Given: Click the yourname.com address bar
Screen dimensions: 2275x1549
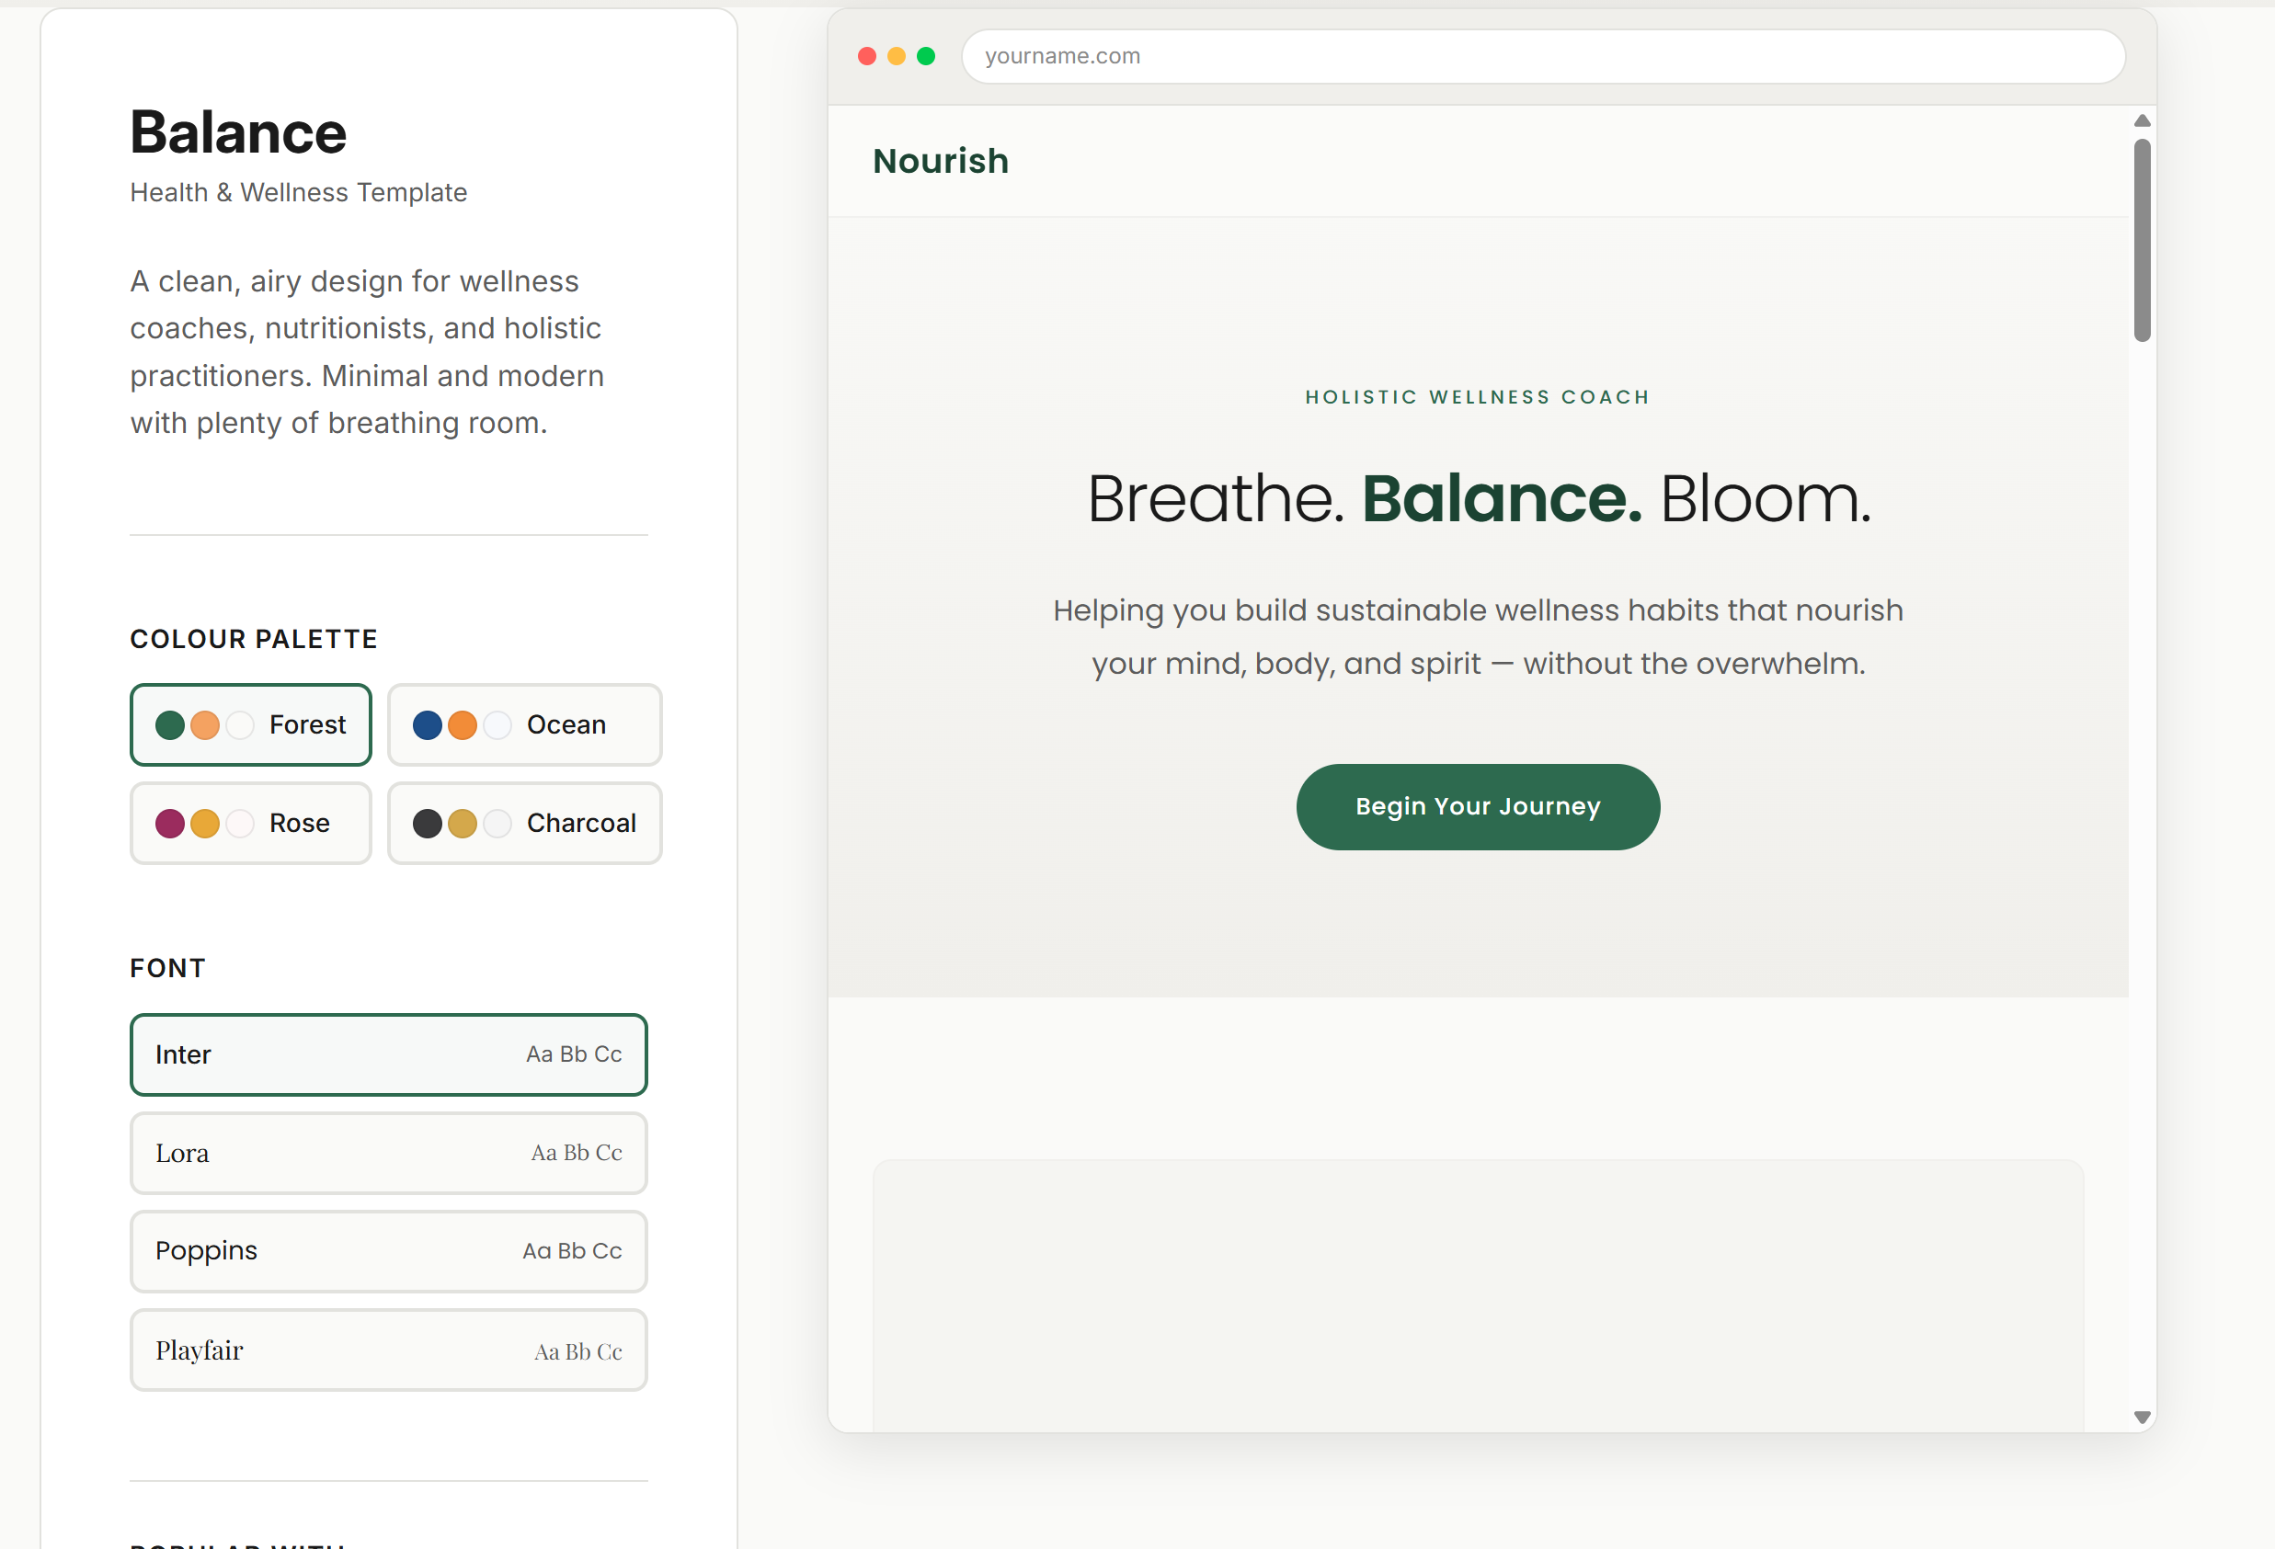Looking at the screenshot, I should click(x=1543, y=56).
